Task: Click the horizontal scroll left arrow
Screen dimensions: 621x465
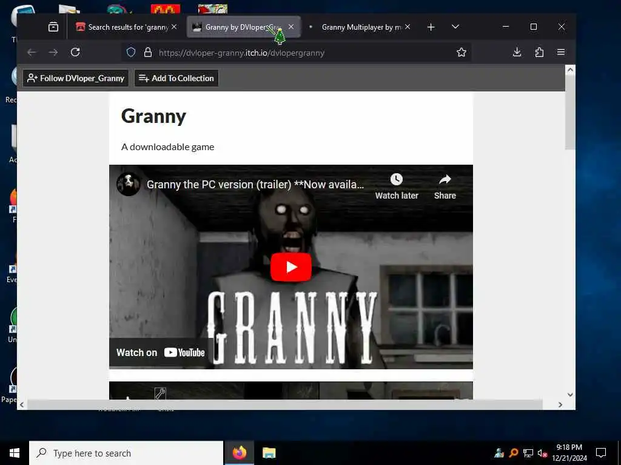Action: 22,404
